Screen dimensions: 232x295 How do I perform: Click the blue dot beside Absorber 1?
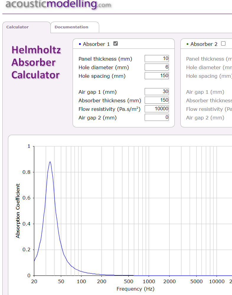pos(80,44)
